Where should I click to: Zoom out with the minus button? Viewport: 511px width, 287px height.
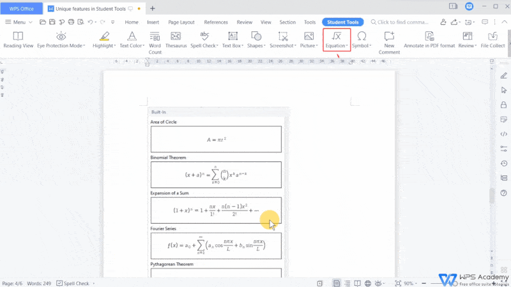[424, 283]
